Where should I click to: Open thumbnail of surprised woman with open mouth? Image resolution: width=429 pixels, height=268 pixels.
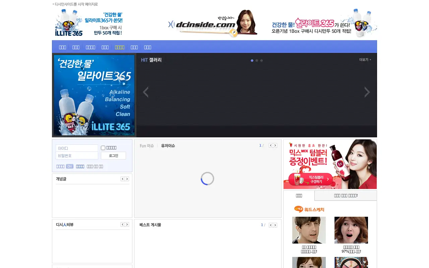(x=351, y=230)
